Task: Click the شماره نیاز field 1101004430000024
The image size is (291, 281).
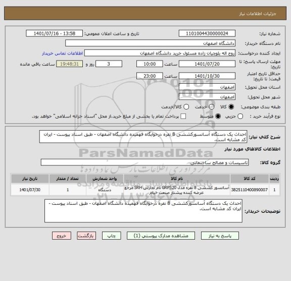Action: tap(207, 34)
